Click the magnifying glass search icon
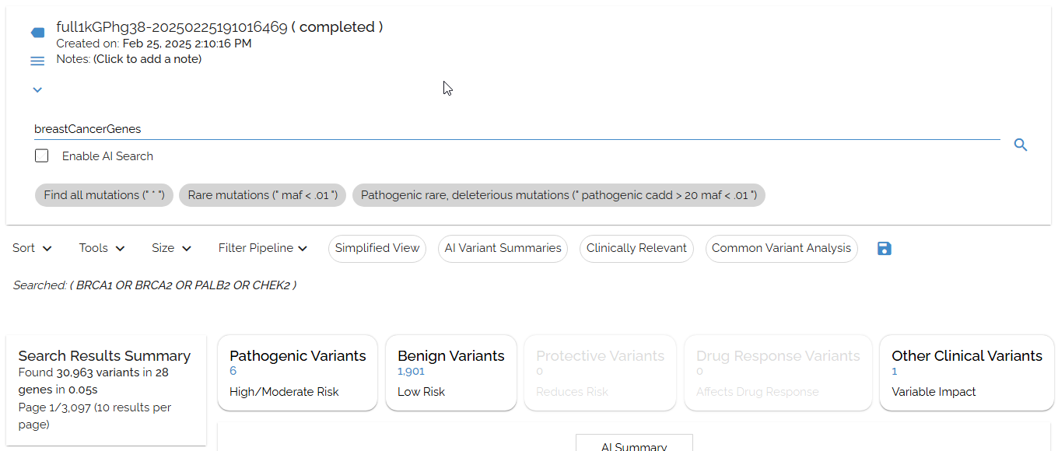Image resolution: width=1058 pixels, height=451 pixels. coord(1021,145)
